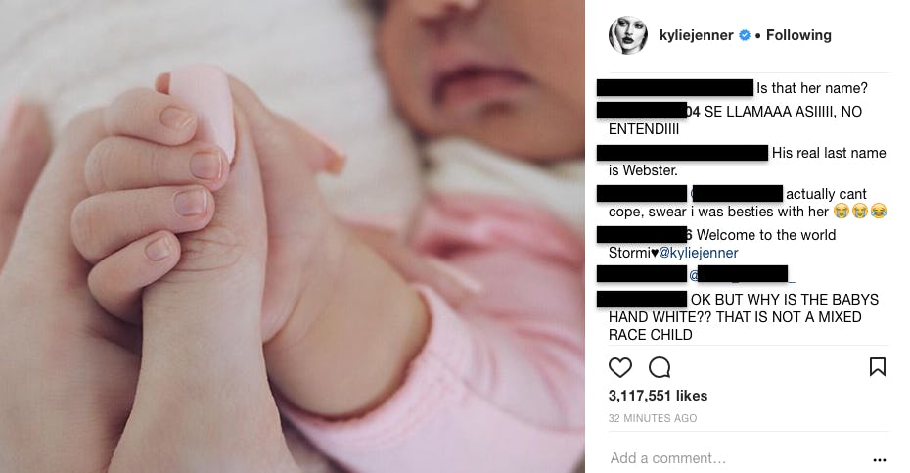This screenshot has width=910, height=473.
Task: Click the 'Welcome to the world Stormi' comment
Action: pyautogui.click(x=722, y=244)
